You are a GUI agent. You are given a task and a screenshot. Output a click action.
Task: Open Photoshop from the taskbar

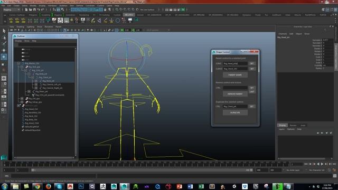(81, 186)
